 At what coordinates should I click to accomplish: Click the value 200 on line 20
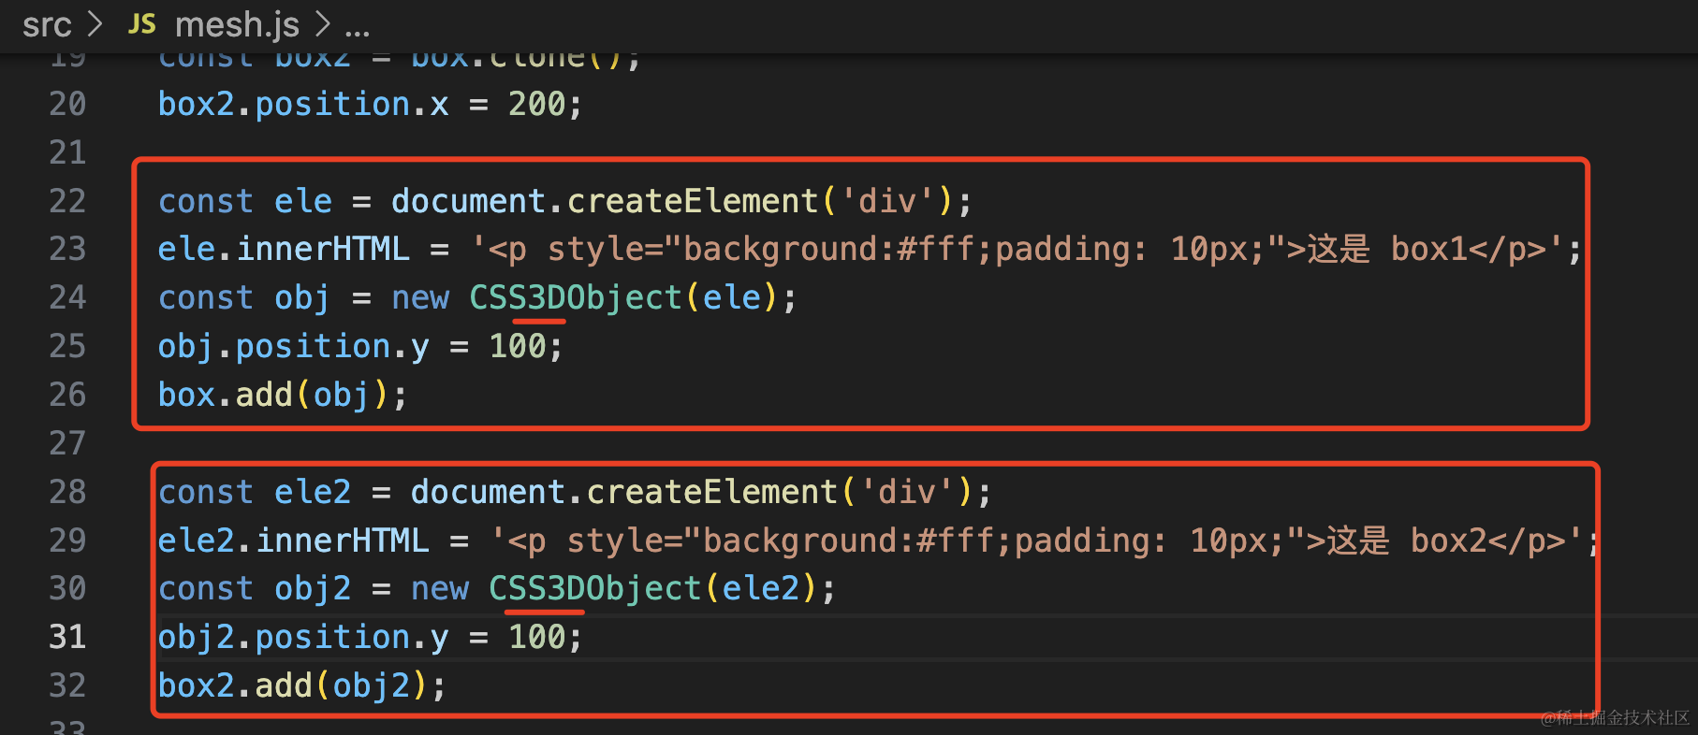[537, 104]
